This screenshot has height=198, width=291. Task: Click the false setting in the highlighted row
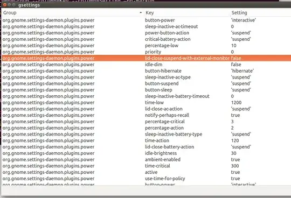(x=236, y=58)
